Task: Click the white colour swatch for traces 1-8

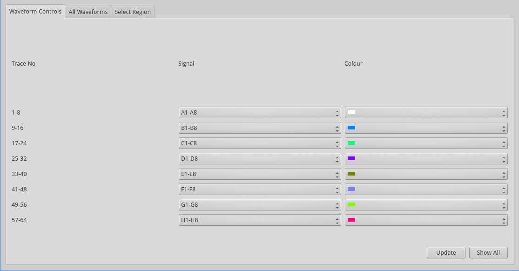Action: [351, 113]
